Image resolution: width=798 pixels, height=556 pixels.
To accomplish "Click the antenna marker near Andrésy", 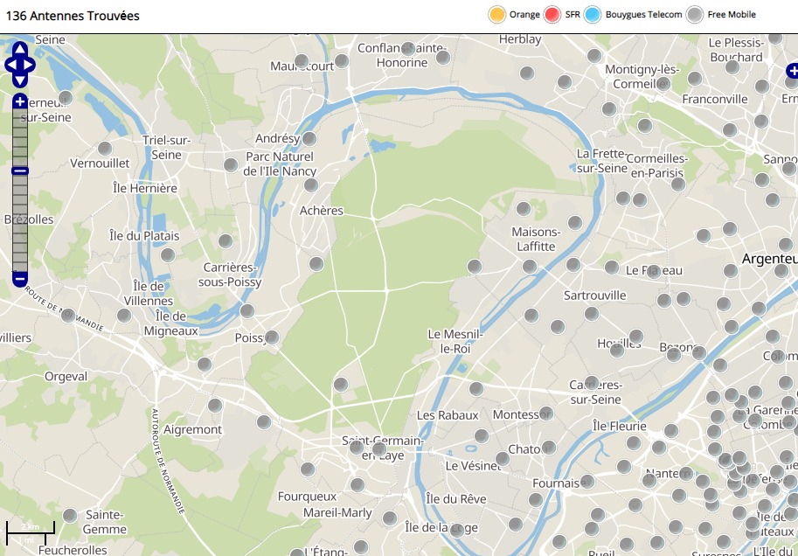I will [x=309, y=139].
